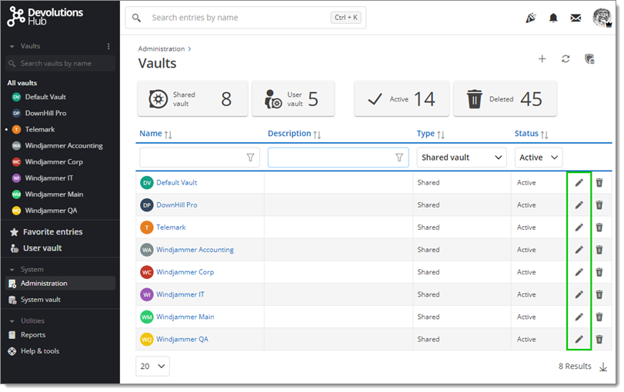Collapse the System sidebar section
The width and height of the screenshot is (624, 392).
point(12,270)
